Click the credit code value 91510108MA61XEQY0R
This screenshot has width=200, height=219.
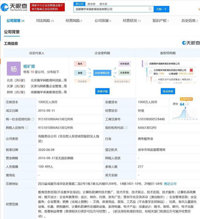point(56,119)
